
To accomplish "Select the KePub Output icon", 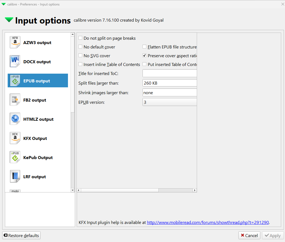I will coord(15,157).
